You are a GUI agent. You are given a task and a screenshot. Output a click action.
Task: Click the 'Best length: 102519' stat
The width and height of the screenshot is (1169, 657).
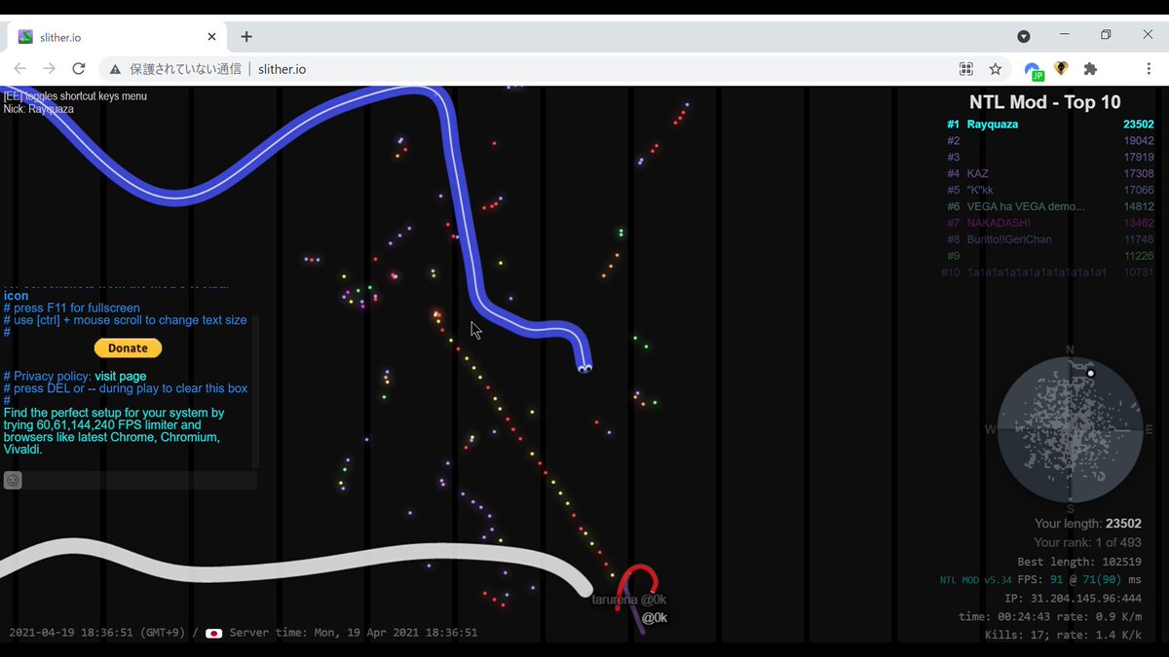(x=1079, y=562)
